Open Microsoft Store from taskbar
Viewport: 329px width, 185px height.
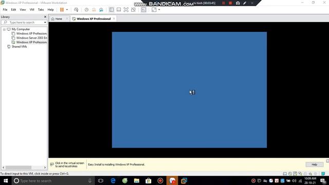coord(149,180)
